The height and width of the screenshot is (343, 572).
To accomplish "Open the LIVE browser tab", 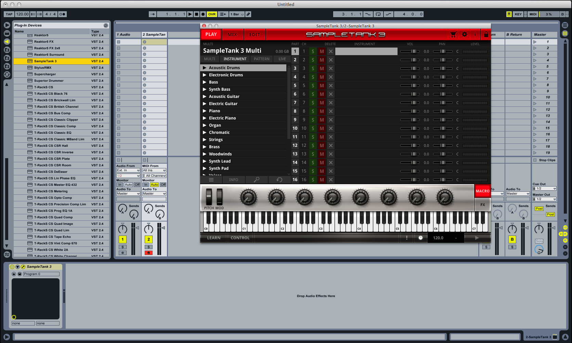I will (282, 59).
